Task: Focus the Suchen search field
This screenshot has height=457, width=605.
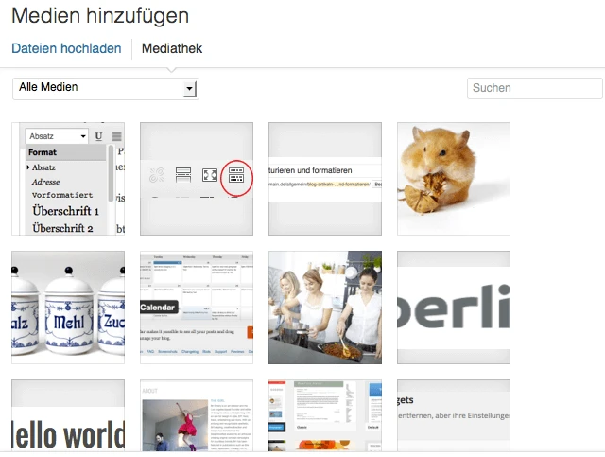Action: [534, 88]
